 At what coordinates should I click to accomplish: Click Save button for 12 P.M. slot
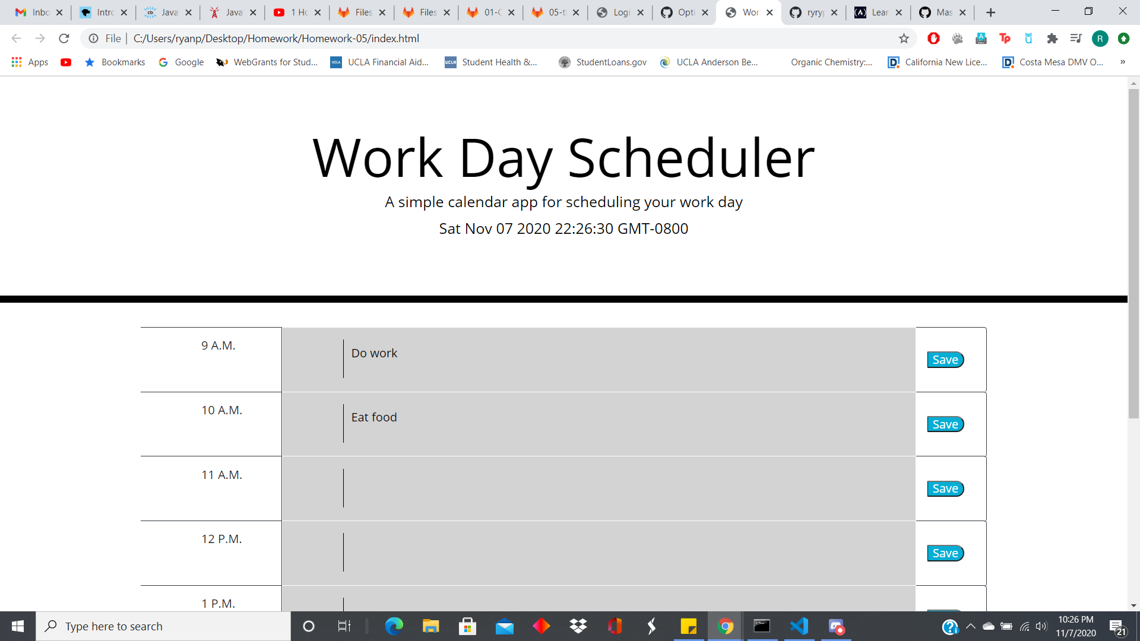point(944,553)
